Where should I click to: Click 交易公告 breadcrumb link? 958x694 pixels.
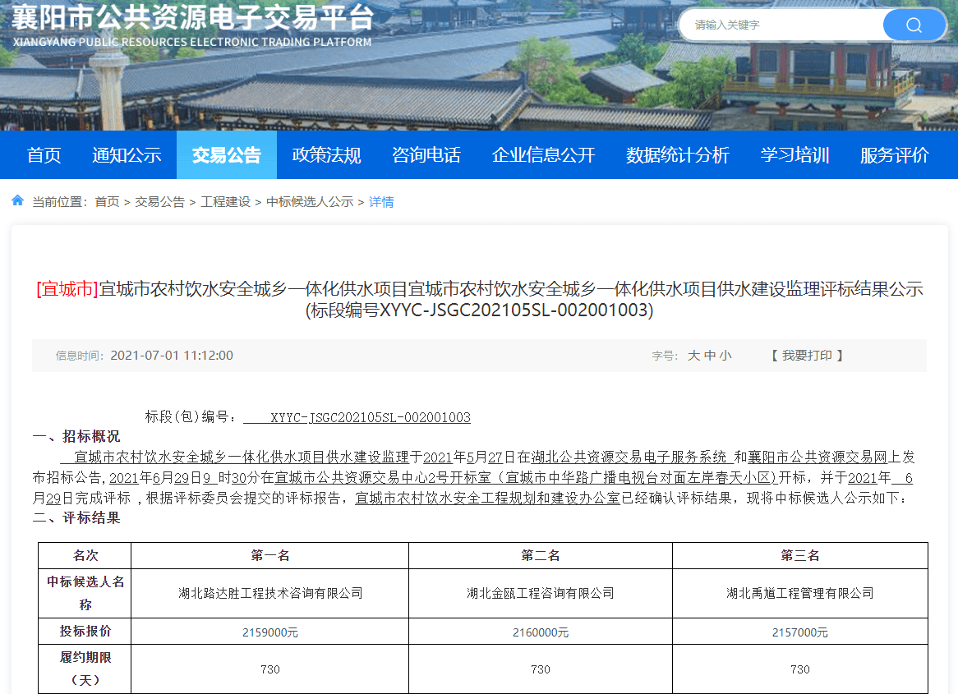pos(159,202)
